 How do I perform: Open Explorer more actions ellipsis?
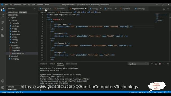(34, 9)
